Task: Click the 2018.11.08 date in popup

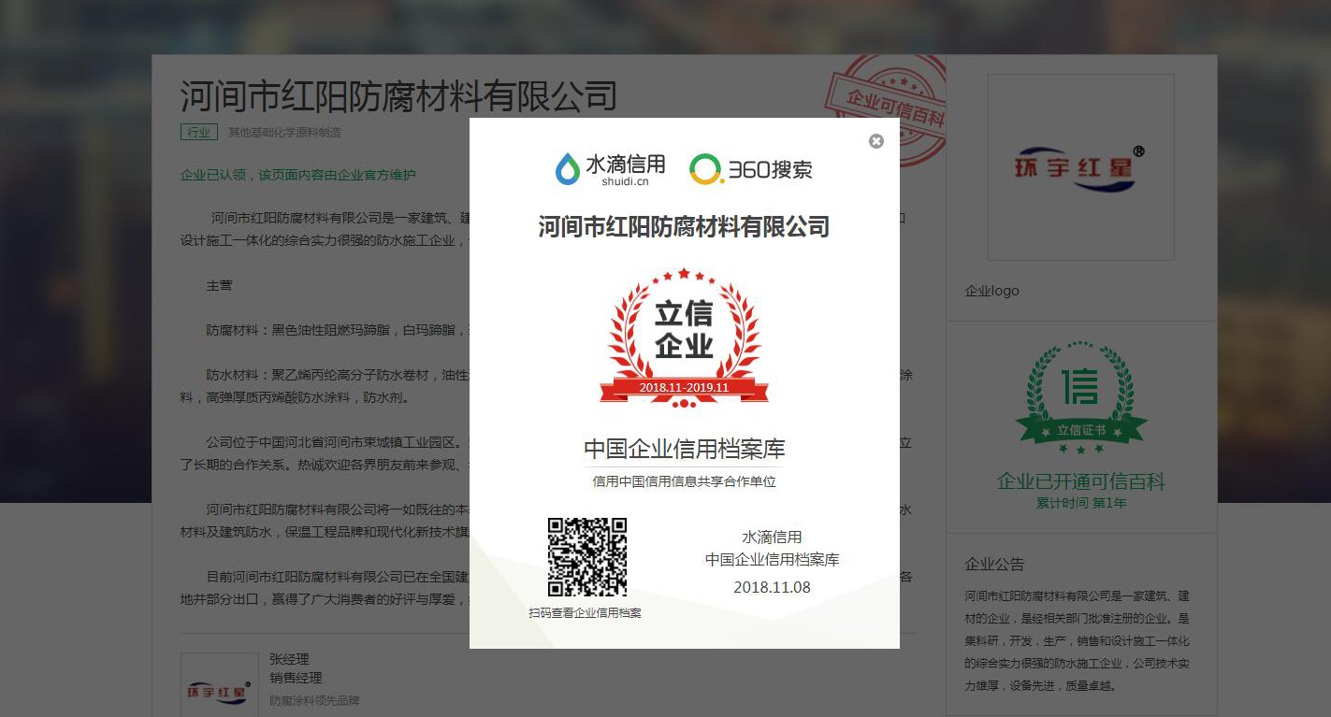Action: click(x=772, y=587)
